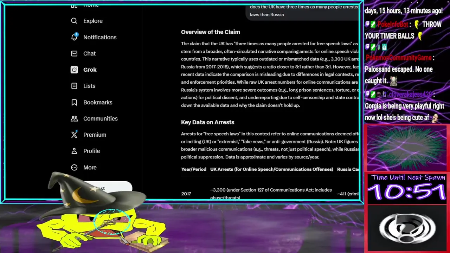Click the cloverakajess420 username in chat
The height and width of the screenshot is (253, 450).
point(410,95)
